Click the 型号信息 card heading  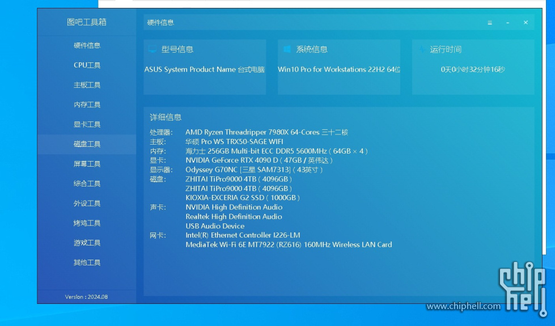point(177,49)
